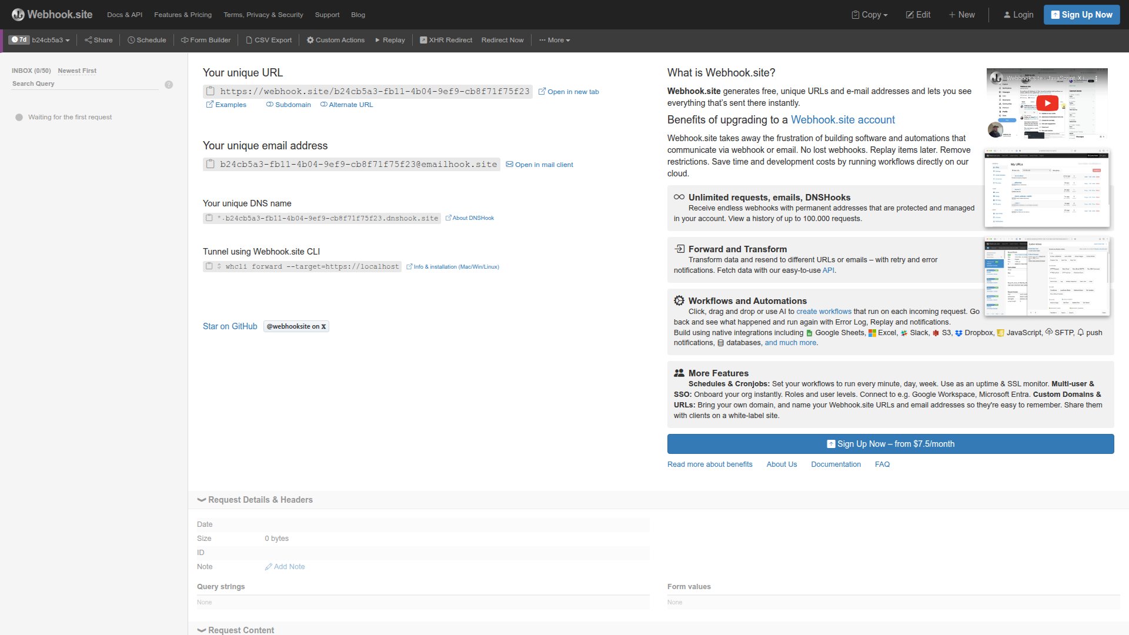The width and height of the screenshot is (1129, 635).
Task: Open About DNSHook link
Action: [469, 218]
